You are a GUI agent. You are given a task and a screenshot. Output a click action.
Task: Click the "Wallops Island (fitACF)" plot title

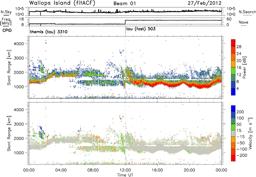[x=62, y=3]
